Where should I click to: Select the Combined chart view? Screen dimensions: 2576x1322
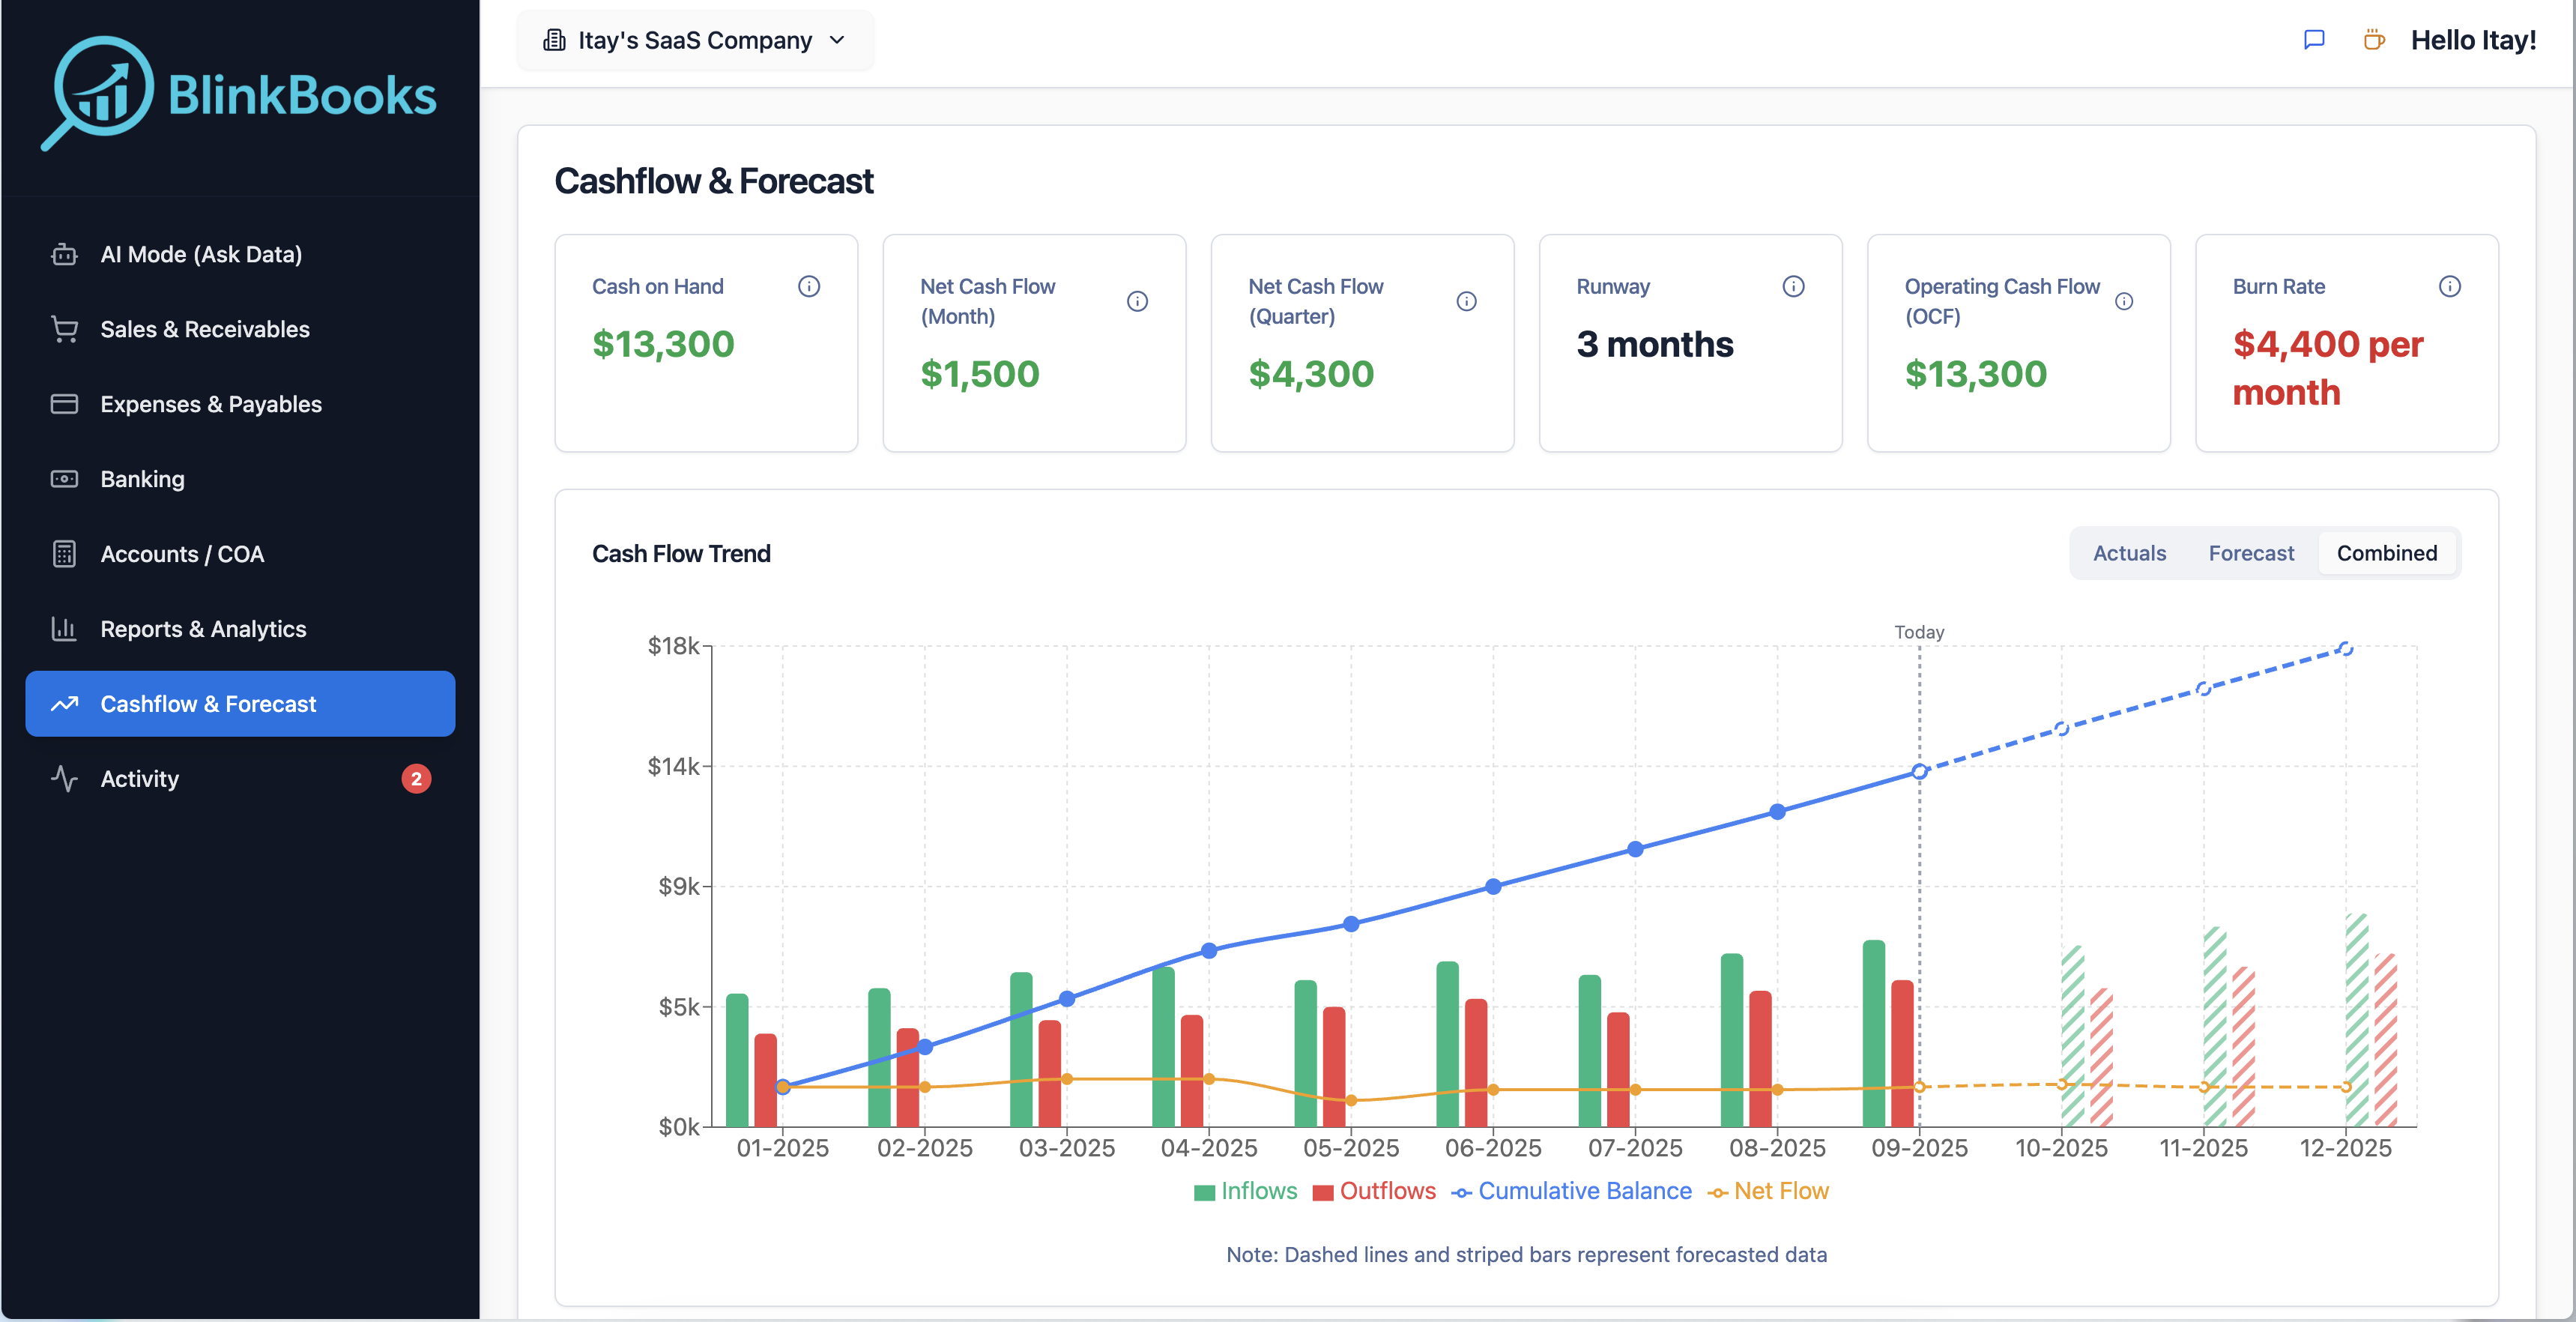pos(2386,553)
